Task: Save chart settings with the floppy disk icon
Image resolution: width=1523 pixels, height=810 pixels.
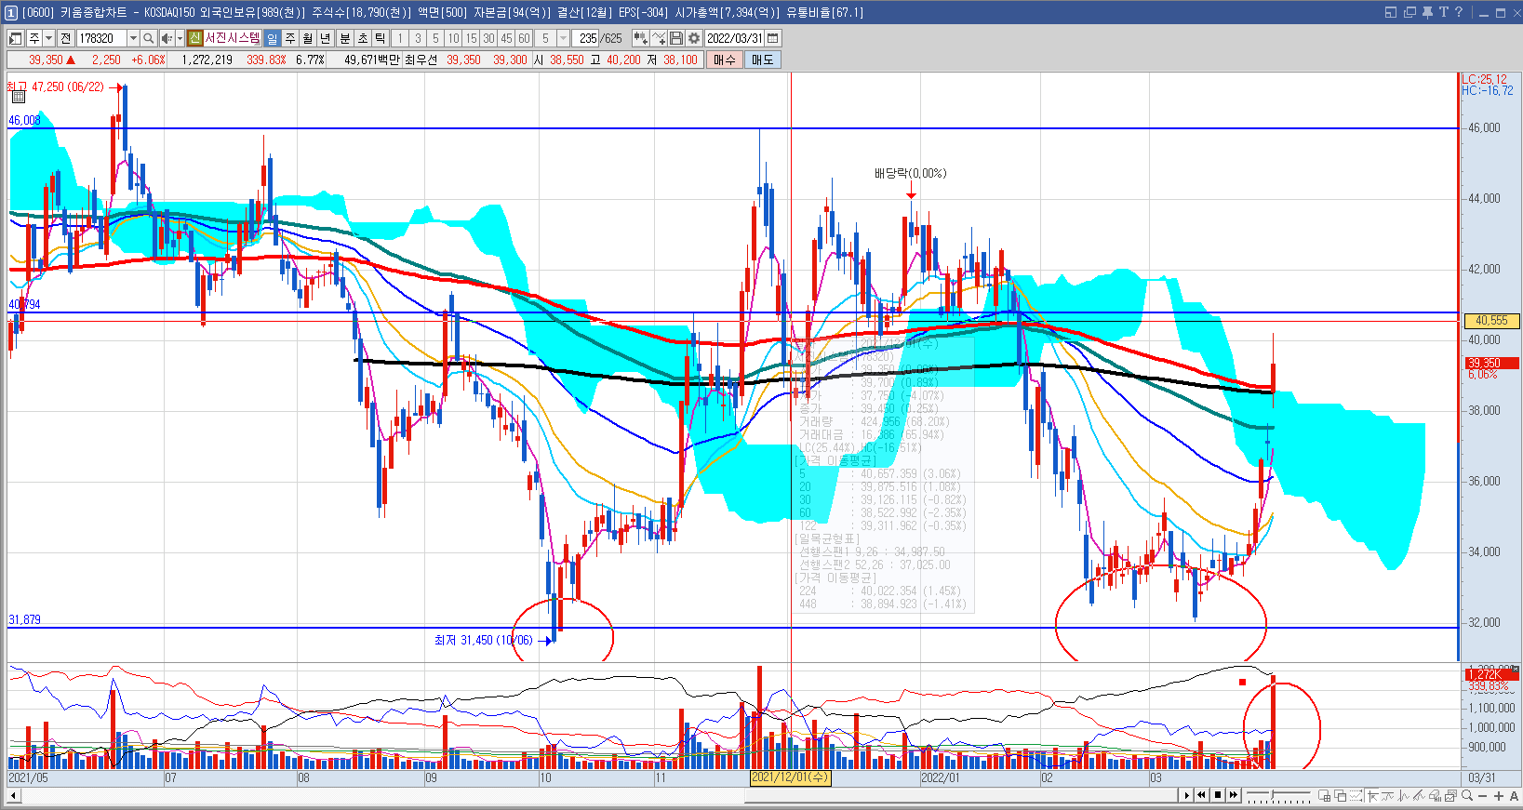Action: pyautogui.click(x=676, y=38)
